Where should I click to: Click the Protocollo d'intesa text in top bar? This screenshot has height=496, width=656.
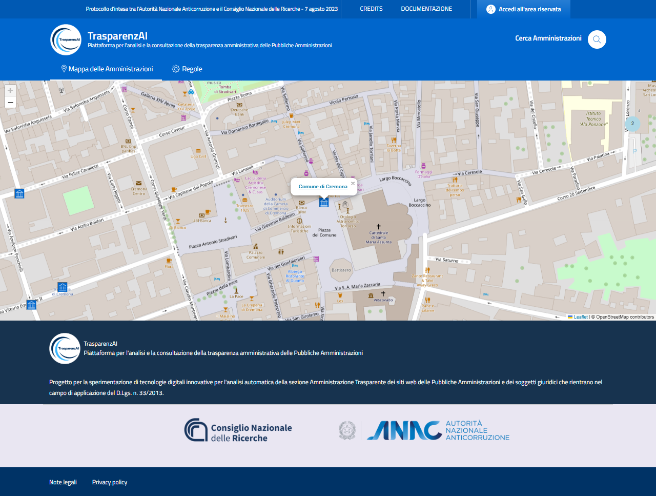click(x=212, y=9)
